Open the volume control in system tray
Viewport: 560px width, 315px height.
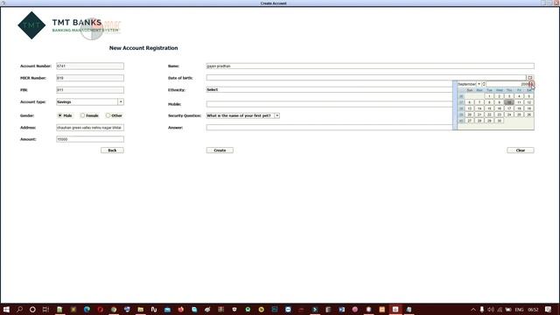click(491, 309)
